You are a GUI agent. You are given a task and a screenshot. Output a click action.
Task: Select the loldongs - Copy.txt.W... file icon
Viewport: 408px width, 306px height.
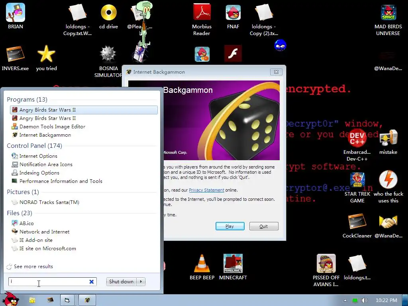tap(77, 20)
